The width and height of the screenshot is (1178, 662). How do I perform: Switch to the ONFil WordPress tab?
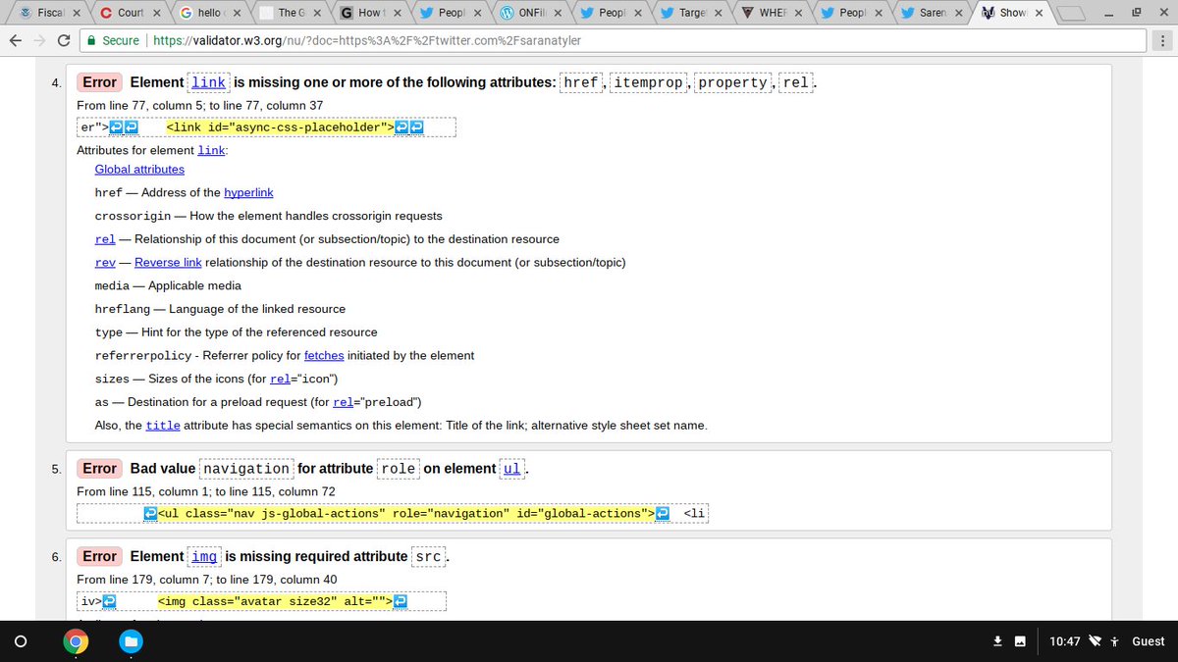point(530,13)
